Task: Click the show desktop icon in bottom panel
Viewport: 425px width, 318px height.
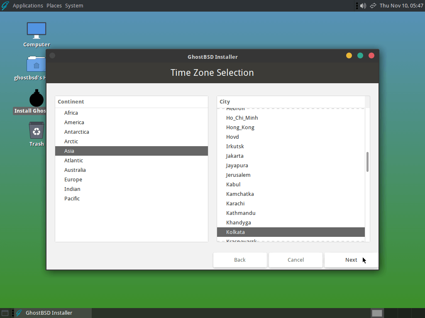Action: pos(5,313)
